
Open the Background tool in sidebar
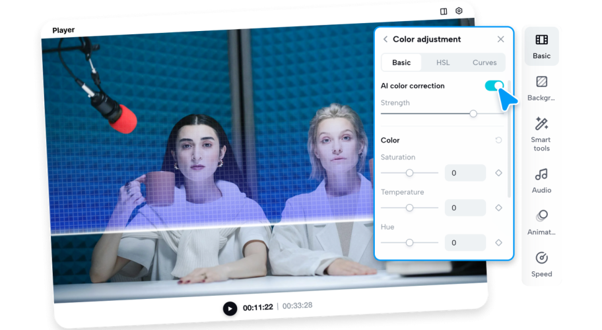coord(541,88)
